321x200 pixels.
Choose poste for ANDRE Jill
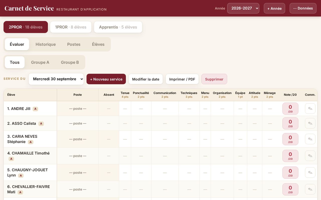(x=78, y=108)
